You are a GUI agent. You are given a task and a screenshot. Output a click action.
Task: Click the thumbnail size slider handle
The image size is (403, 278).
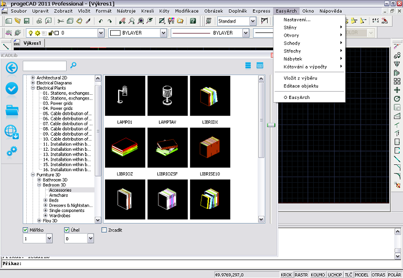coord(271,125)
